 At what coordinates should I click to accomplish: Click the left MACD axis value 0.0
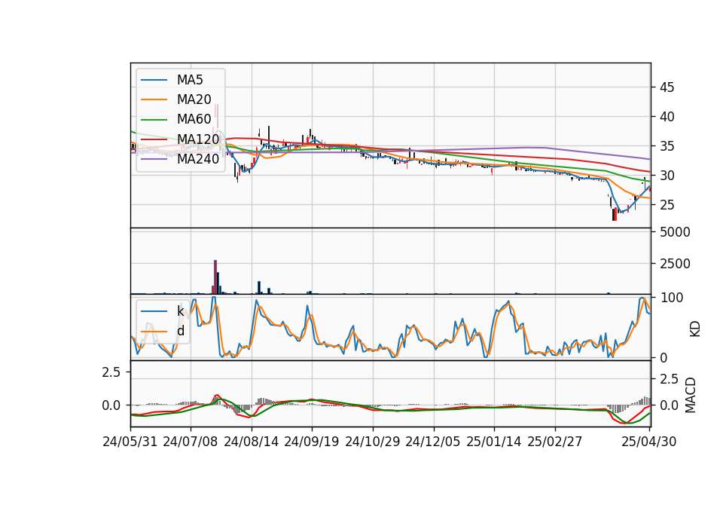click(x=111, y=405)
